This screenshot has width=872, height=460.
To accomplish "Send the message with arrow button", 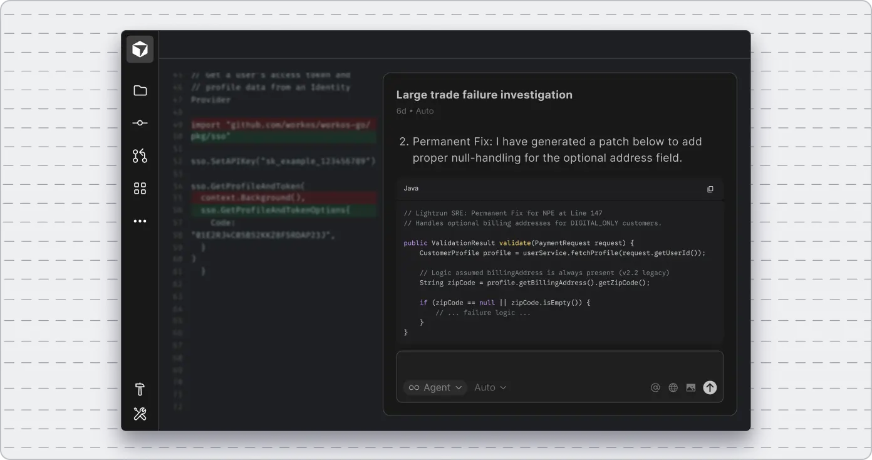I will point(710,387).
